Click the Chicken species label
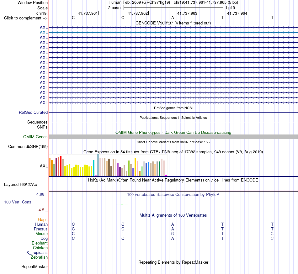 [x=40, y=248]
